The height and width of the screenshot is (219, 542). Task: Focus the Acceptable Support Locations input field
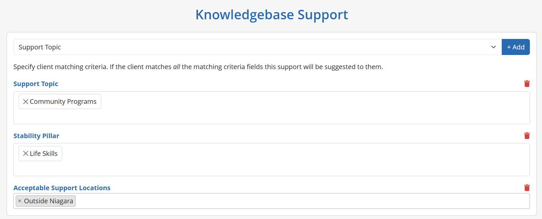[x=295, y=201]
